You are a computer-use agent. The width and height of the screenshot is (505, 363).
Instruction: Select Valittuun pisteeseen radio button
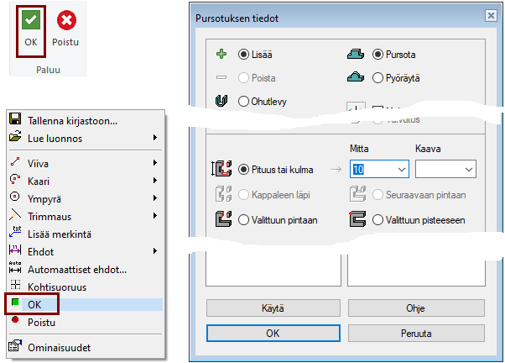click(377, 220)
